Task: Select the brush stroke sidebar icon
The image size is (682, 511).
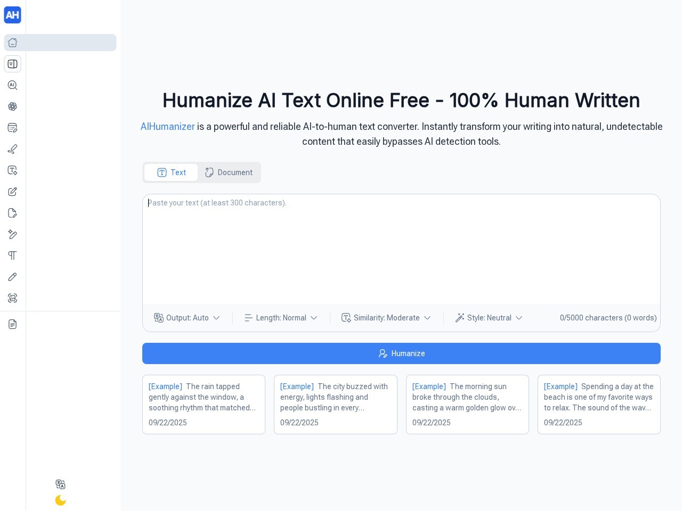Action: [12, 149]
